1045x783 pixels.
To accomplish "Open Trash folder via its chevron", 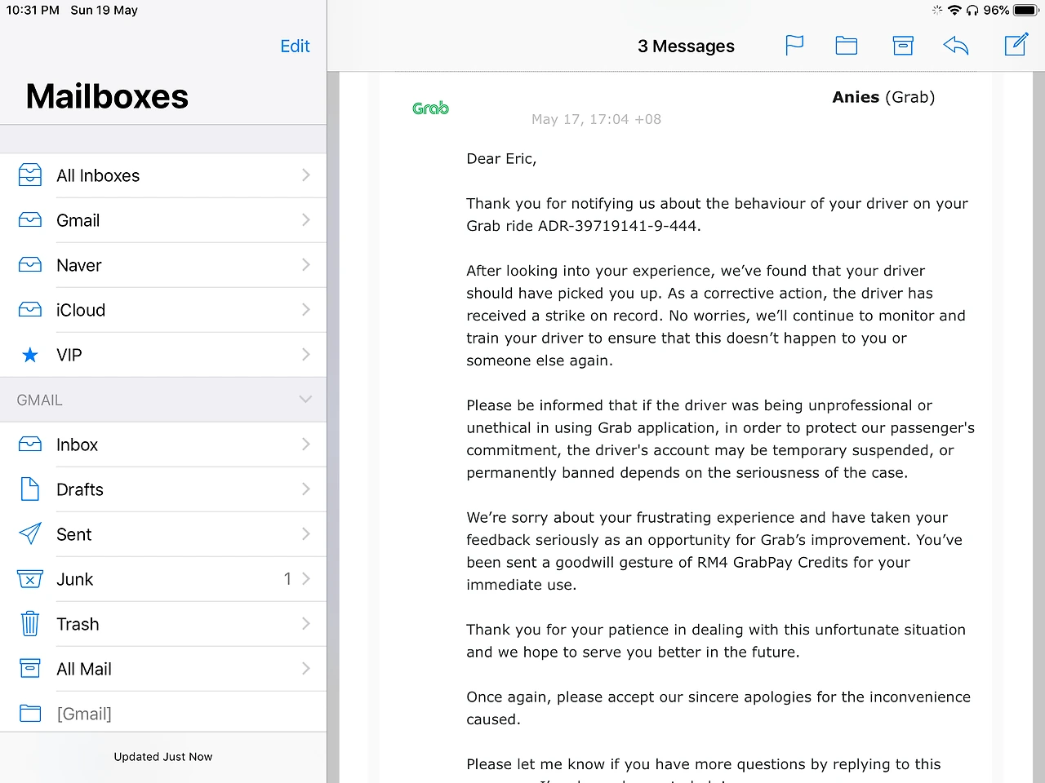I will pyautogui.click(x=306, y=624).
